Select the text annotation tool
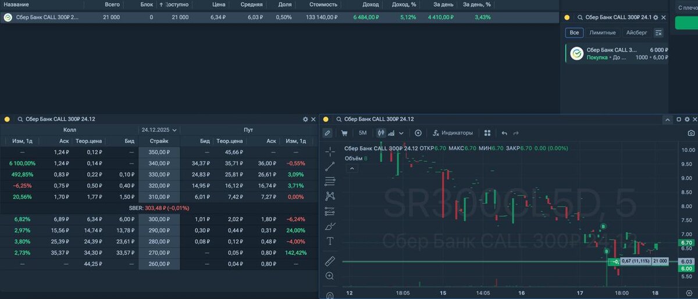Screen dimensions: 698x299 point(330,241)
